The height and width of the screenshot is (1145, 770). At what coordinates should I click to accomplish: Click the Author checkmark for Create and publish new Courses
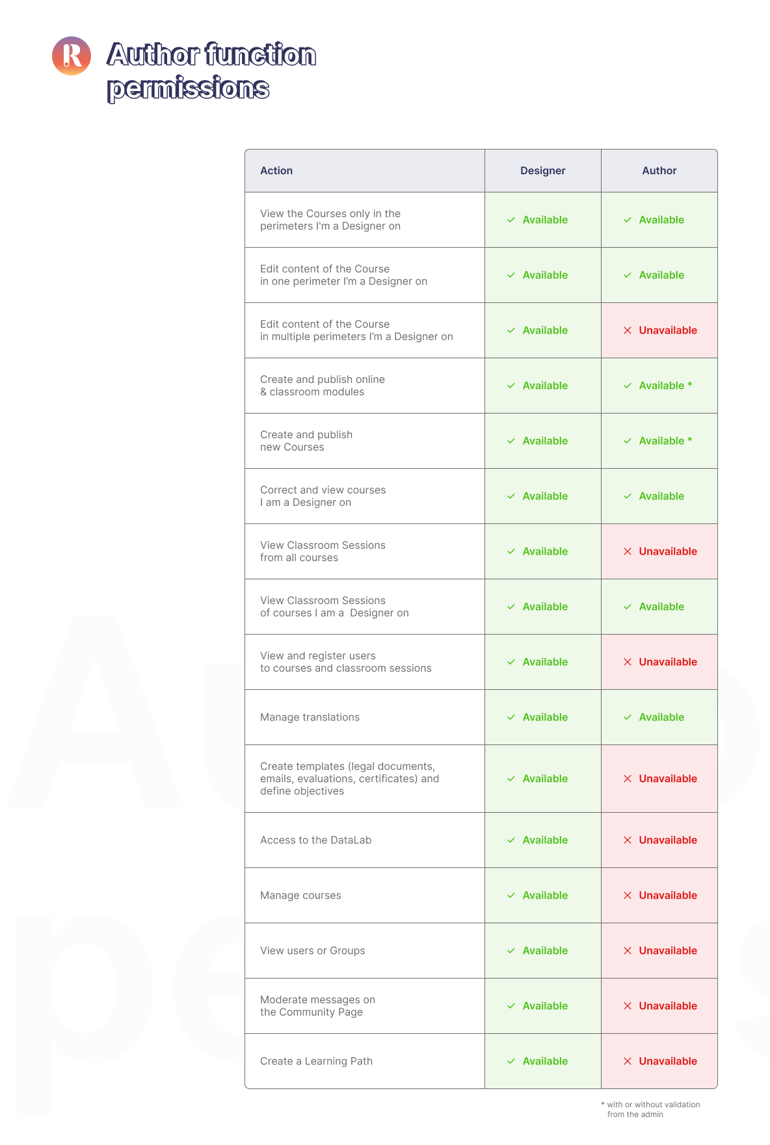coord(628,441)
